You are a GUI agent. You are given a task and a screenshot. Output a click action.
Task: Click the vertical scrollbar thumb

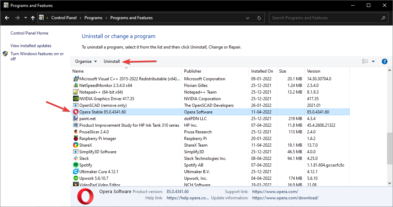pos(390,148)
